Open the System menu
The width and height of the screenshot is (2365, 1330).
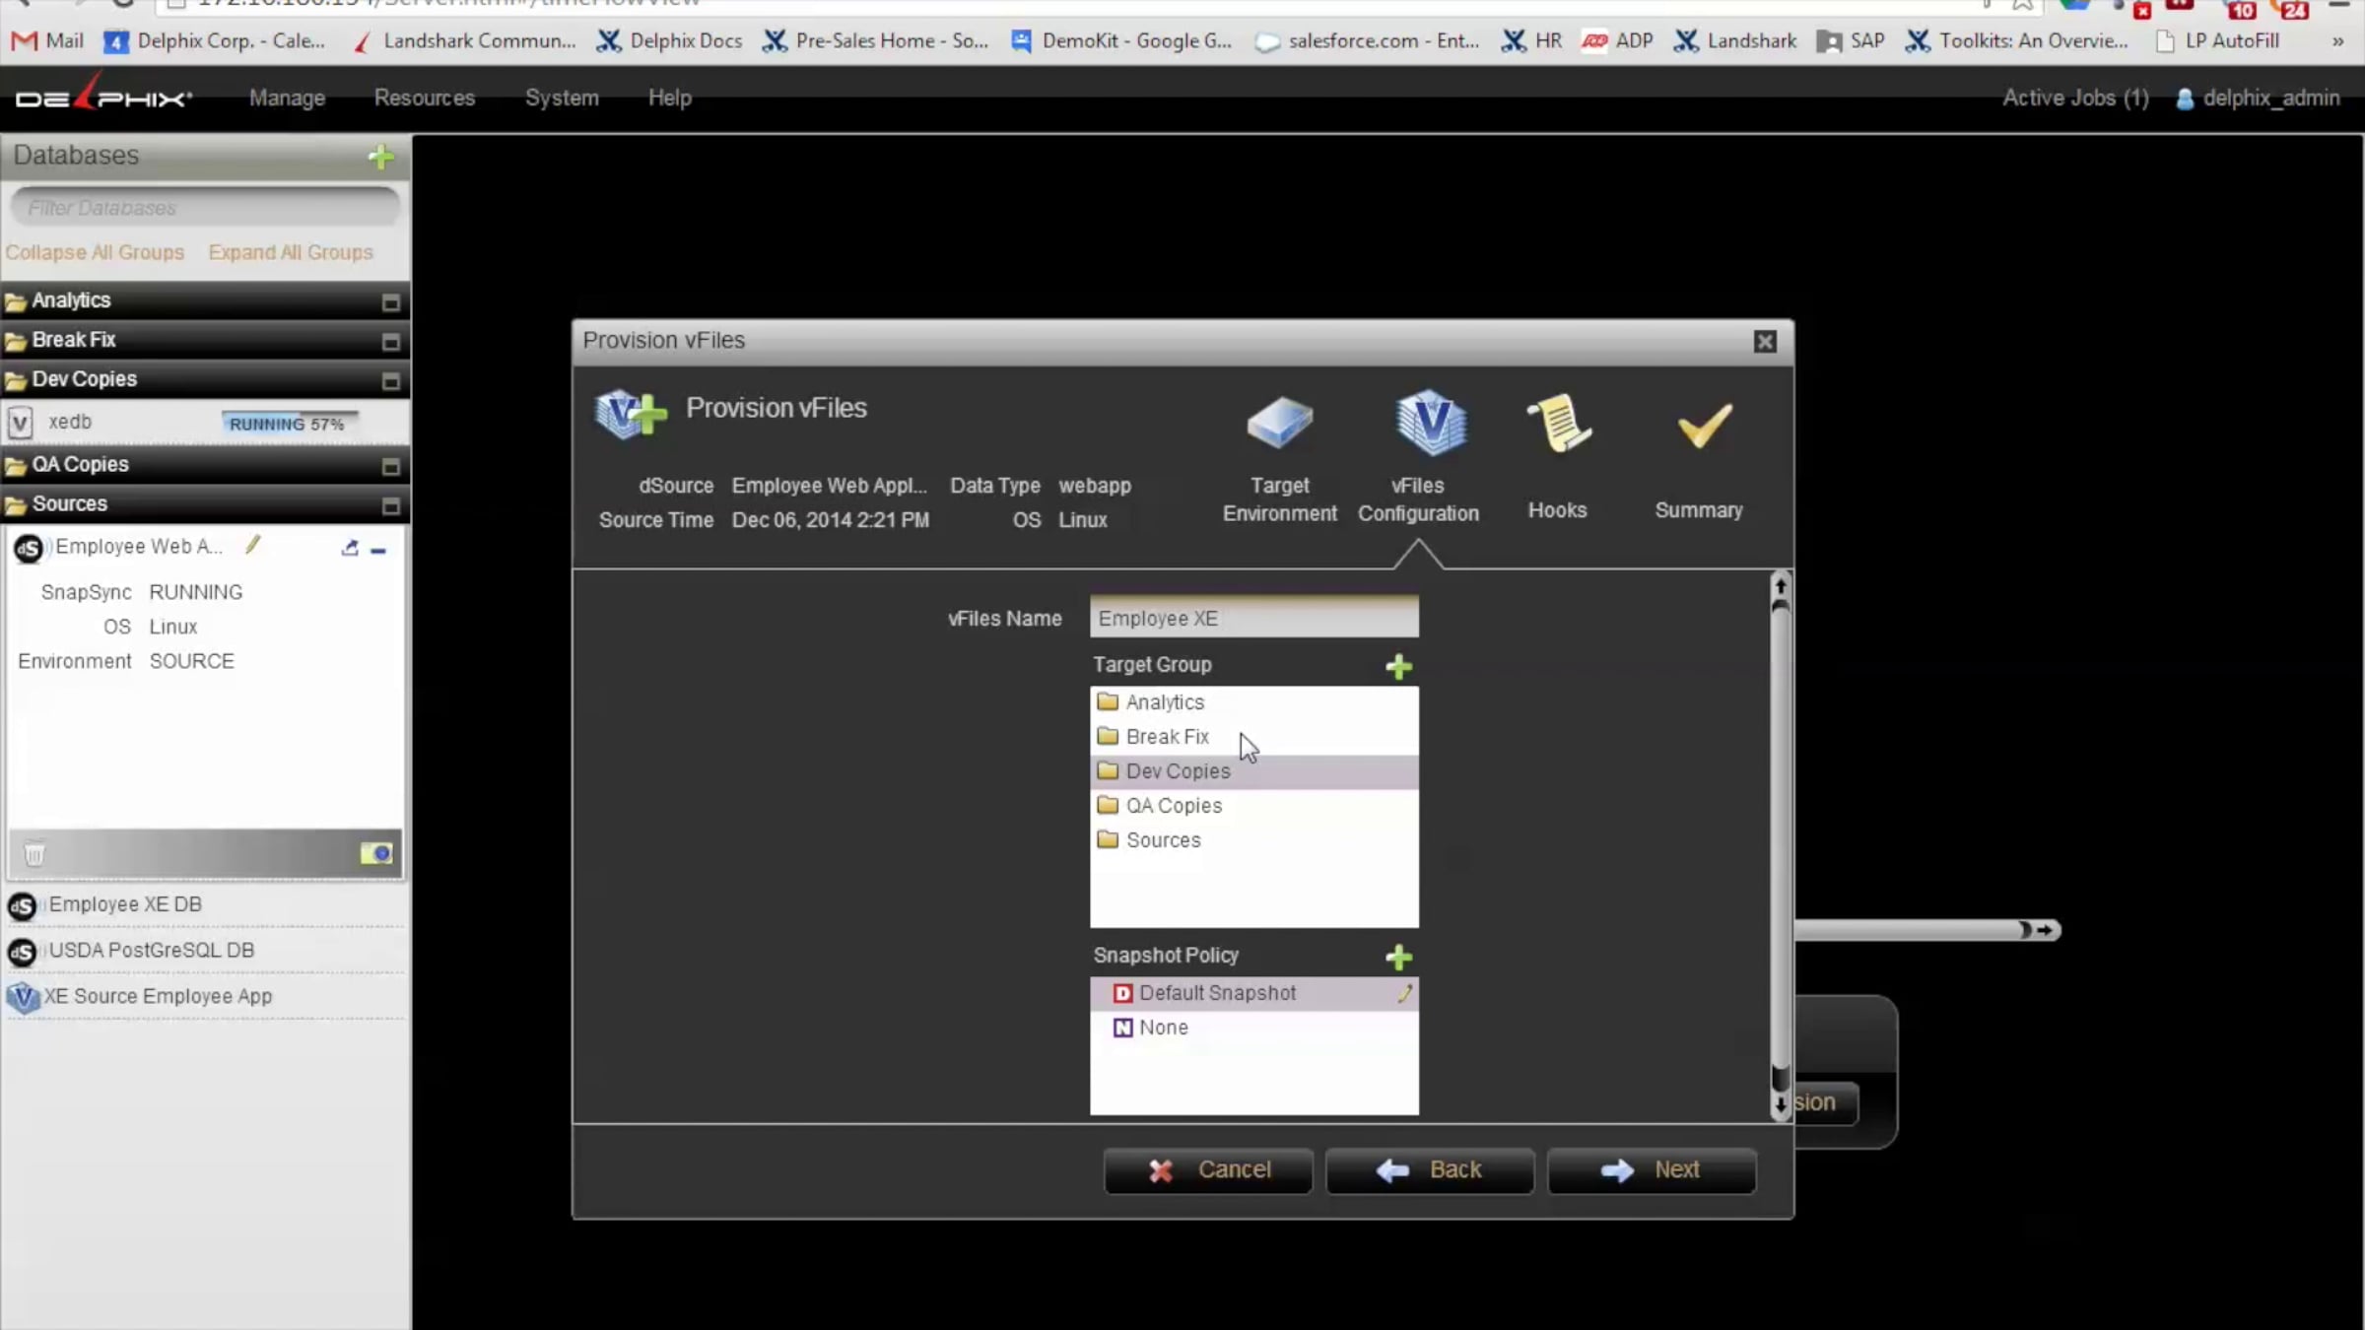562,98
